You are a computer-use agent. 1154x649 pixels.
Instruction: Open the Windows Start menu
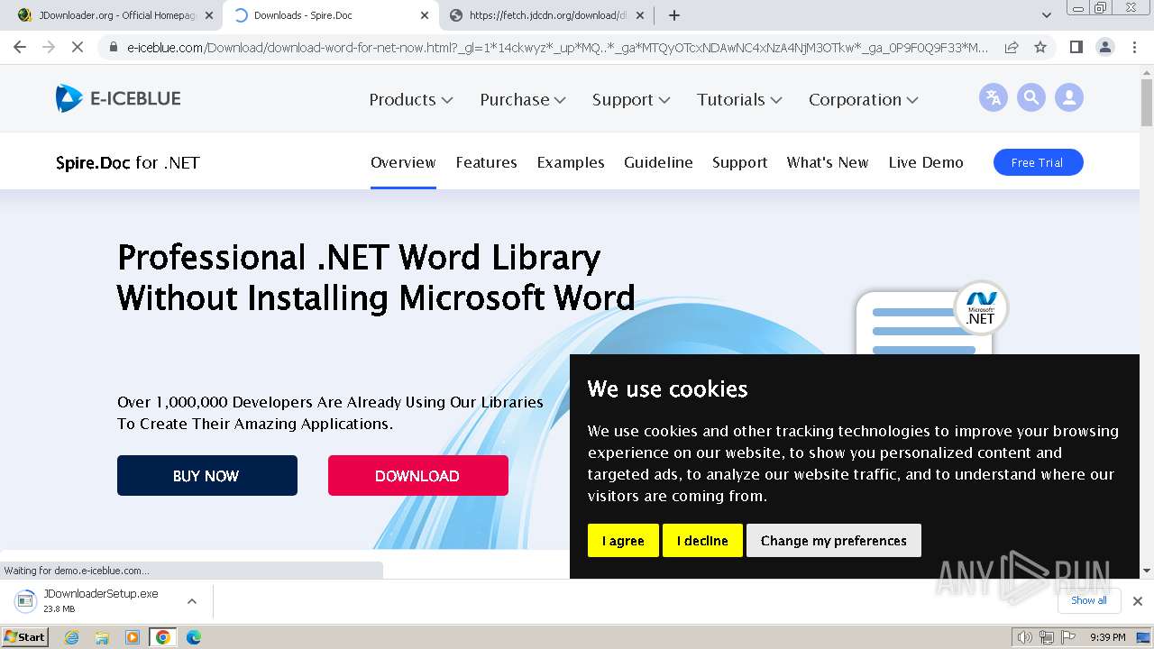coord(24,636)
